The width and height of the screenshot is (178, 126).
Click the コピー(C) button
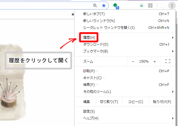coord(135,102)
